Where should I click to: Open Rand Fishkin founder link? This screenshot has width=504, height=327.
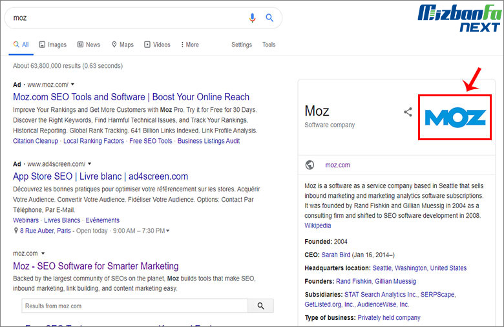(353, 281)
